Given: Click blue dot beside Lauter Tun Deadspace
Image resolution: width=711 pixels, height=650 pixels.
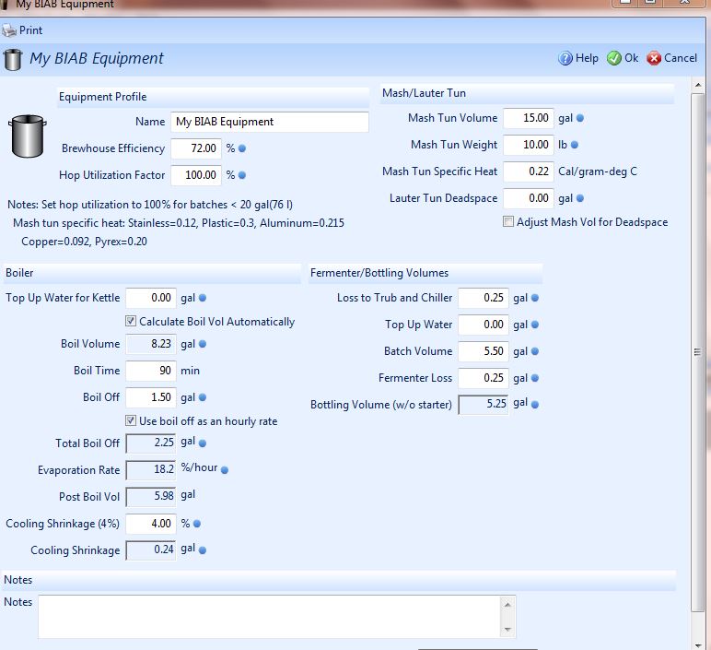Looking at the screenshot, I should (580, 198).
